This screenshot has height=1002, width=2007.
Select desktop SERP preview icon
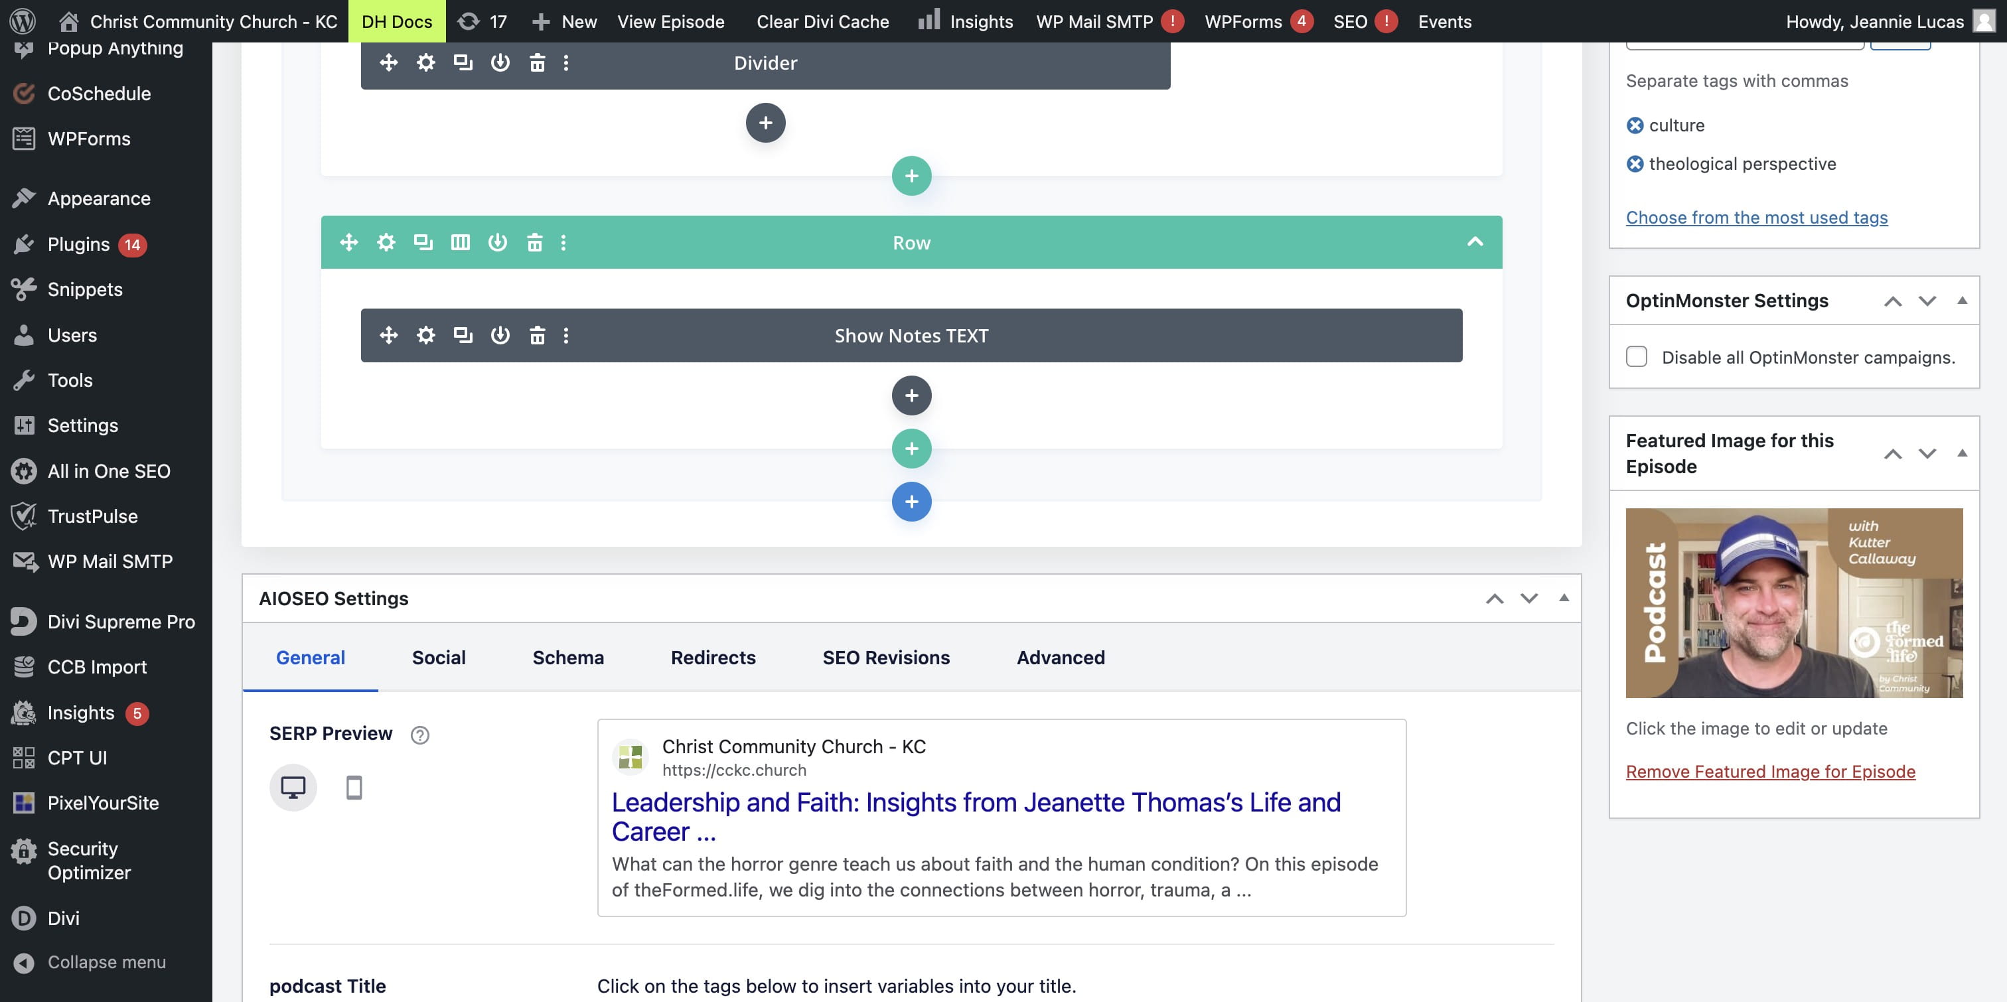click(293, 788)
